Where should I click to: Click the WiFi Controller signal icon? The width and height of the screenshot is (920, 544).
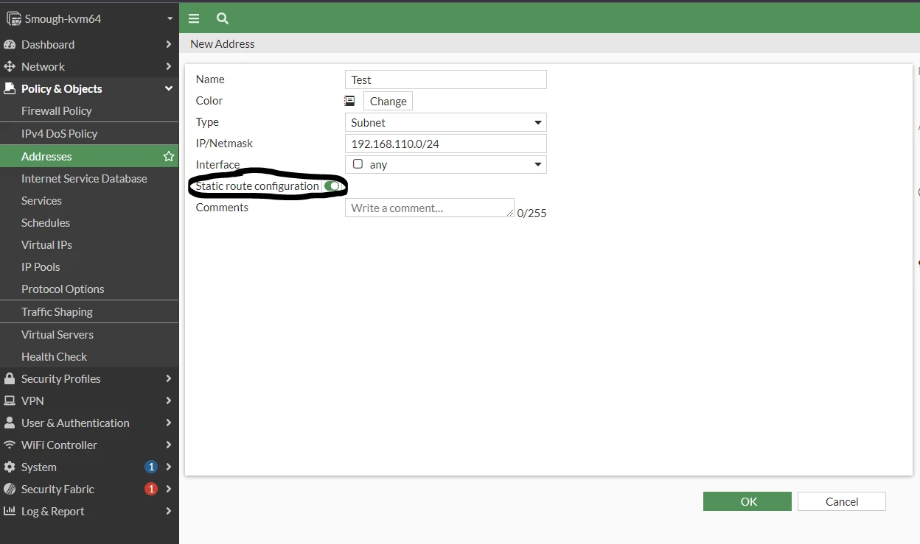(x=10, y=445)
